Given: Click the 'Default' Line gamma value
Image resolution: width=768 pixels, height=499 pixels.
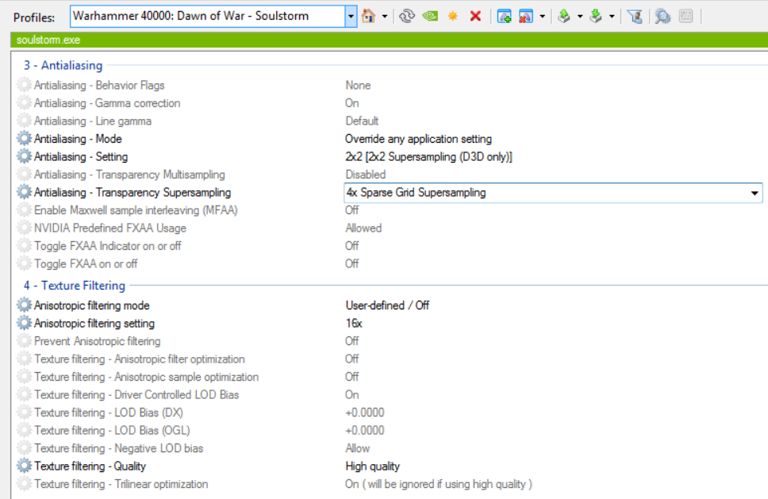Looking at the screenshot, I should point(362,121).
